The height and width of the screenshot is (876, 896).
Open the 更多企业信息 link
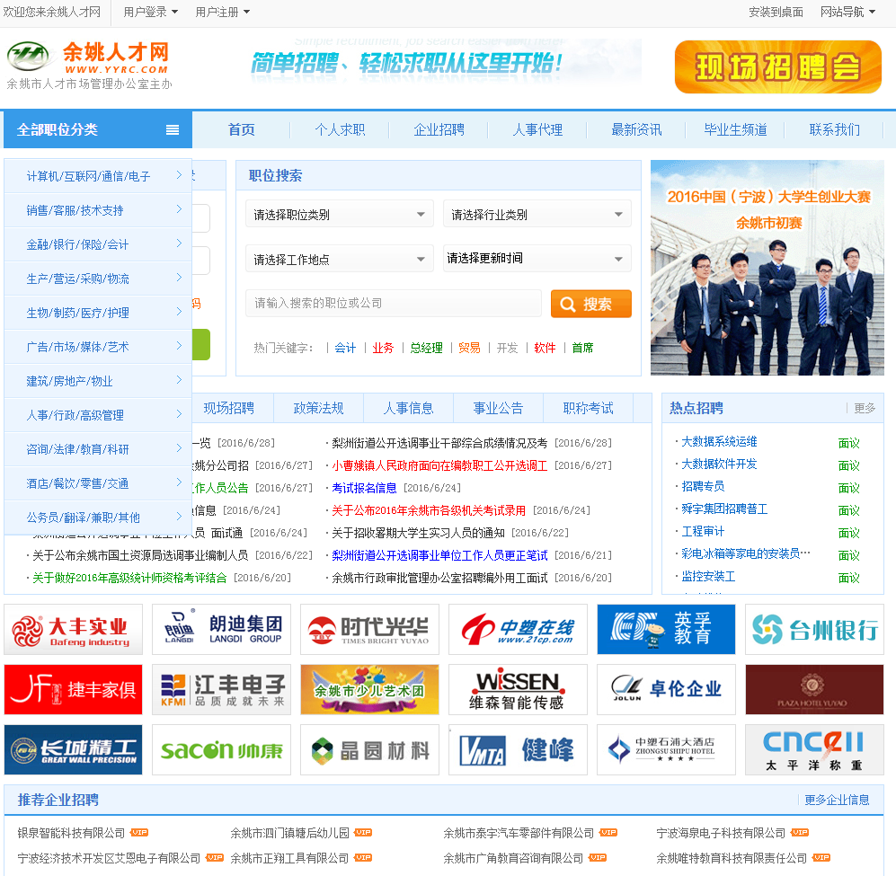[x=838, y=800]
